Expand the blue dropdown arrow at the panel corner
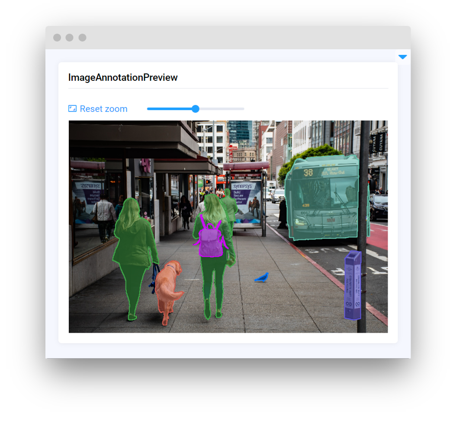This screenshot has width=456, height=423. click(402, 57)
